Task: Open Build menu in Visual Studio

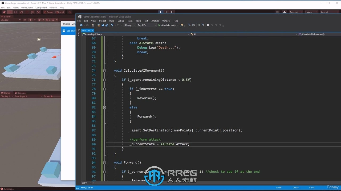Action: 112,21
